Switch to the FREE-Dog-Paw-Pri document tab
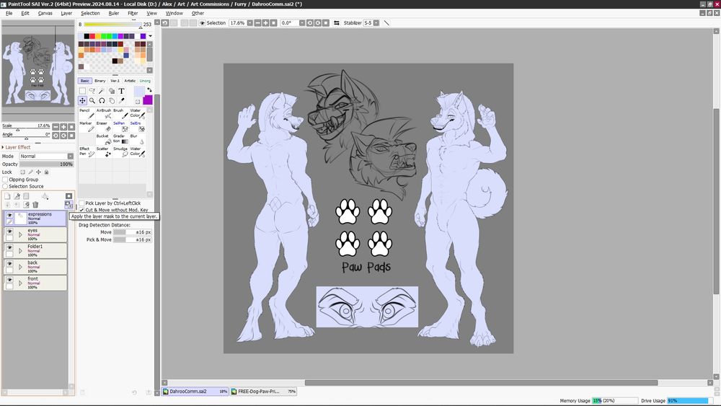 coord(263,392)
